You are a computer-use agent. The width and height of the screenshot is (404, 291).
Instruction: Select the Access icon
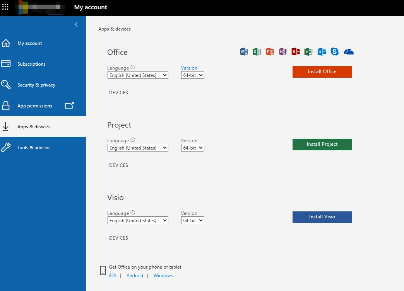click(296, 51)
